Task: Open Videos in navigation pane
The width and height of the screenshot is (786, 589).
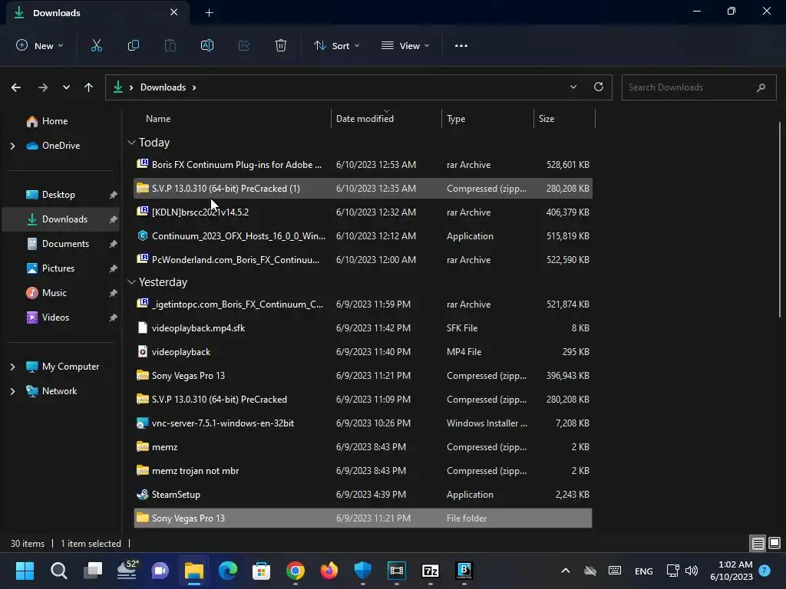Action: point(55,318)
